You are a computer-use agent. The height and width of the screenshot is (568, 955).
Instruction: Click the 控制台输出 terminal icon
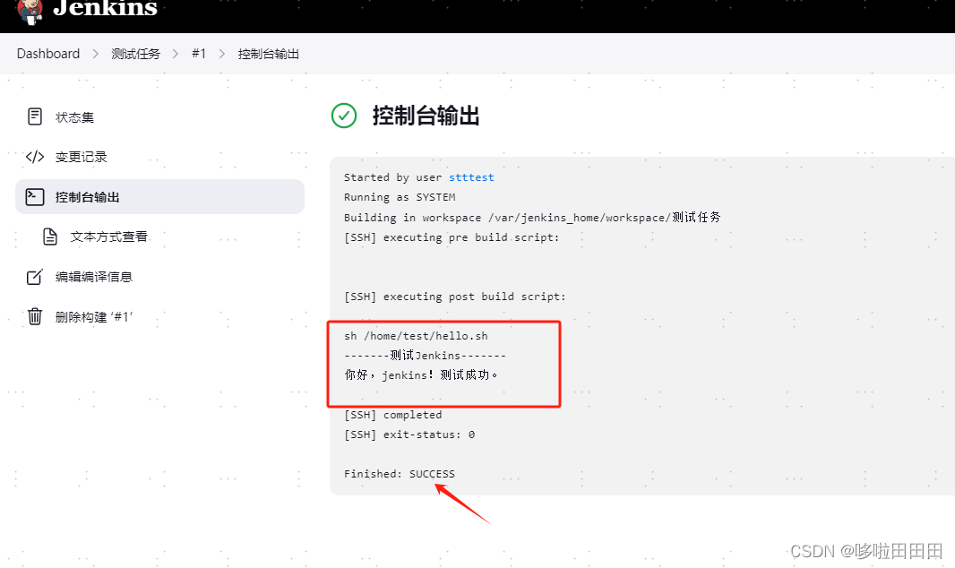point(35,196)
